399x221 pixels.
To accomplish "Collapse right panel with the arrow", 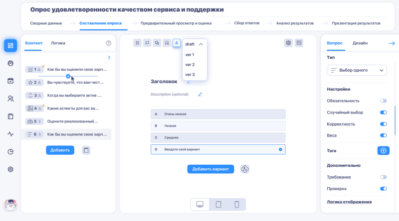I will coord(392,43).
